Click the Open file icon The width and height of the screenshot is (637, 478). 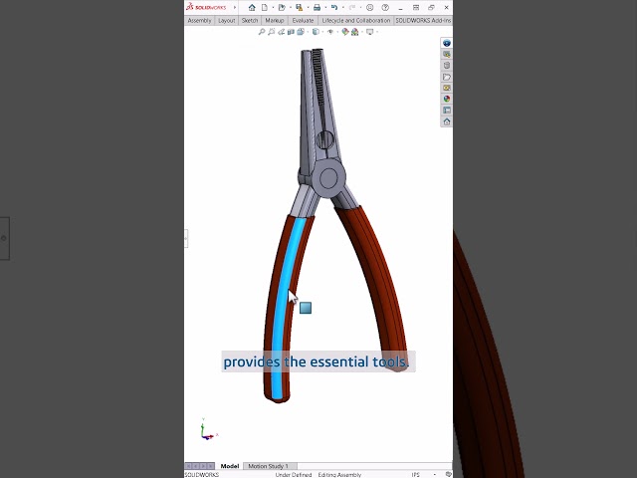pyautogui.click(x=282, y=7)
